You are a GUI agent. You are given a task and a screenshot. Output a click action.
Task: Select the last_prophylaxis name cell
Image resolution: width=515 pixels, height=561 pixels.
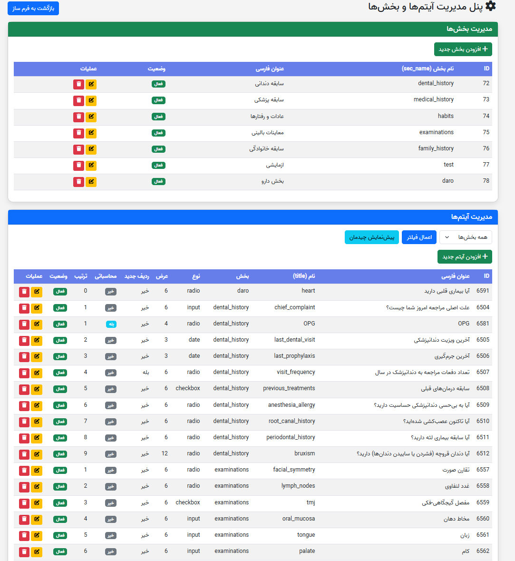pyautogui.click(x=295, y=356)
